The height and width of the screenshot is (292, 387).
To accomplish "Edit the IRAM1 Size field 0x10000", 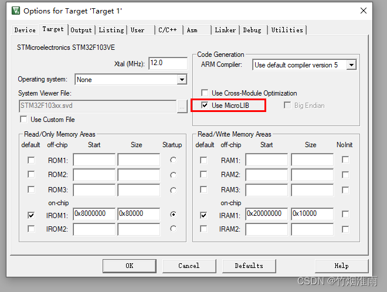I will pos(312,214).
